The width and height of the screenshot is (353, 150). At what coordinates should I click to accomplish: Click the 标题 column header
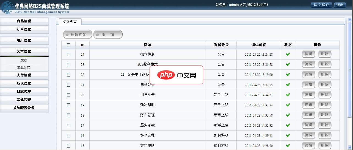pyautogui.click(x=147, y=45)
